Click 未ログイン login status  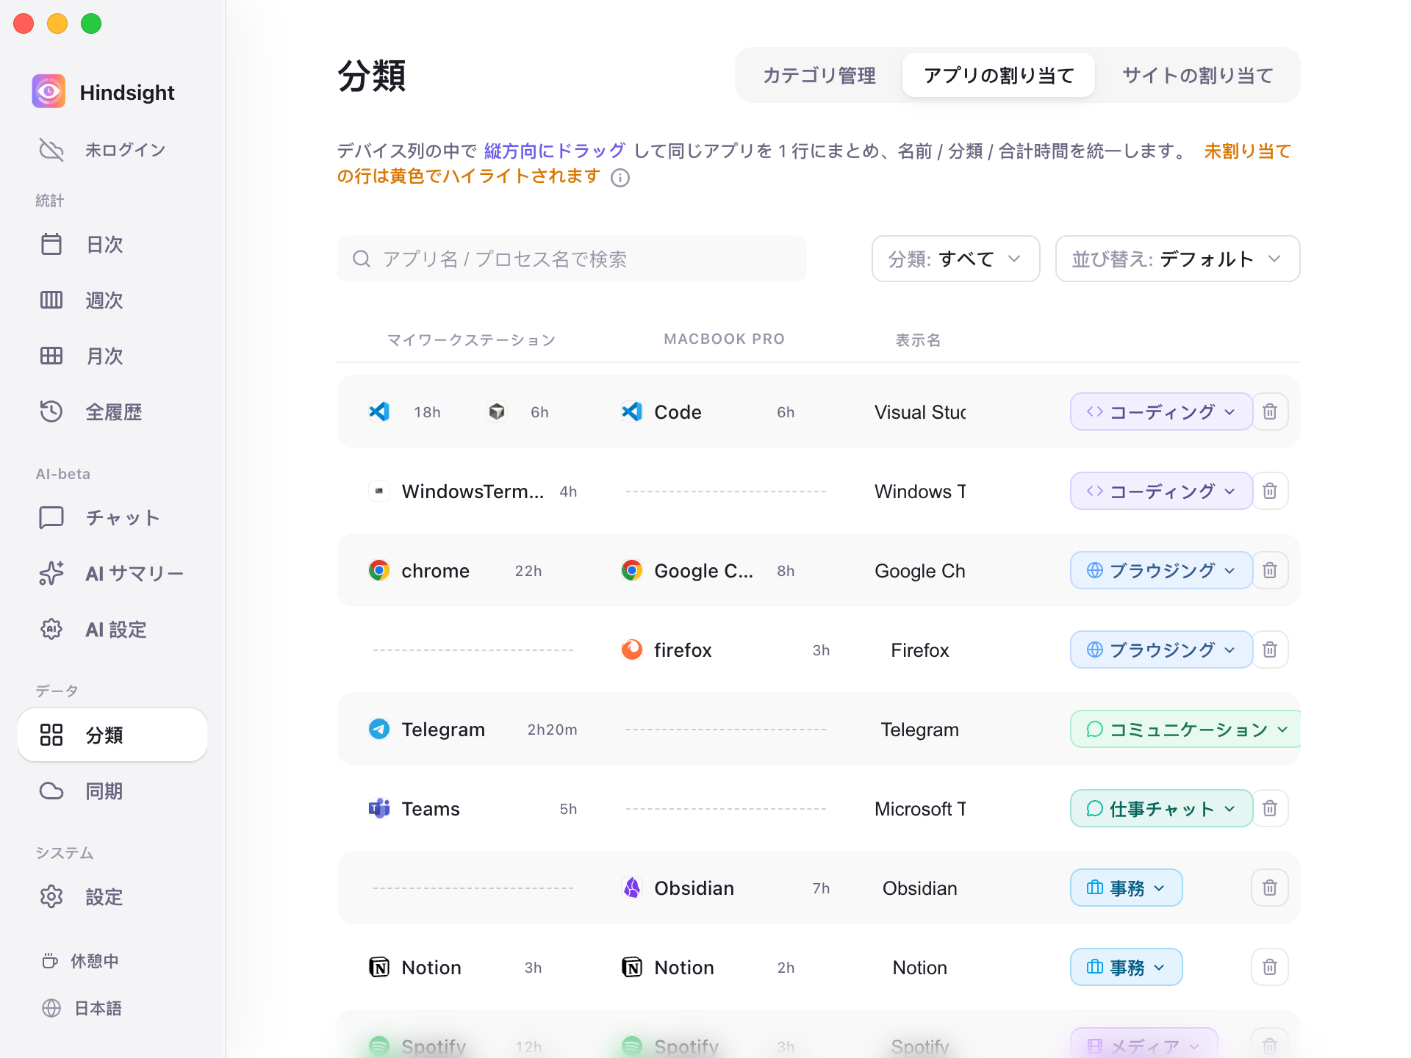[x=103, y=150]
